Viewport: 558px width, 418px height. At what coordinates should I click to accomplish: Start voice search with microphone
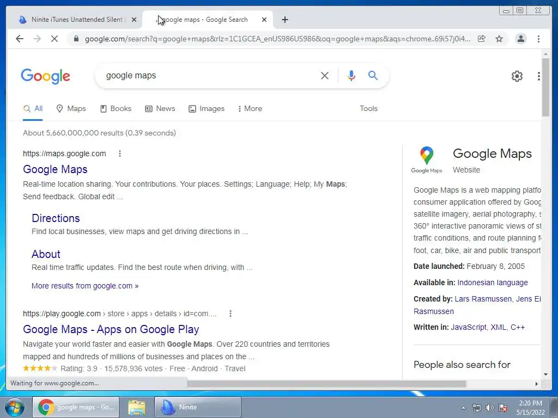351,75
